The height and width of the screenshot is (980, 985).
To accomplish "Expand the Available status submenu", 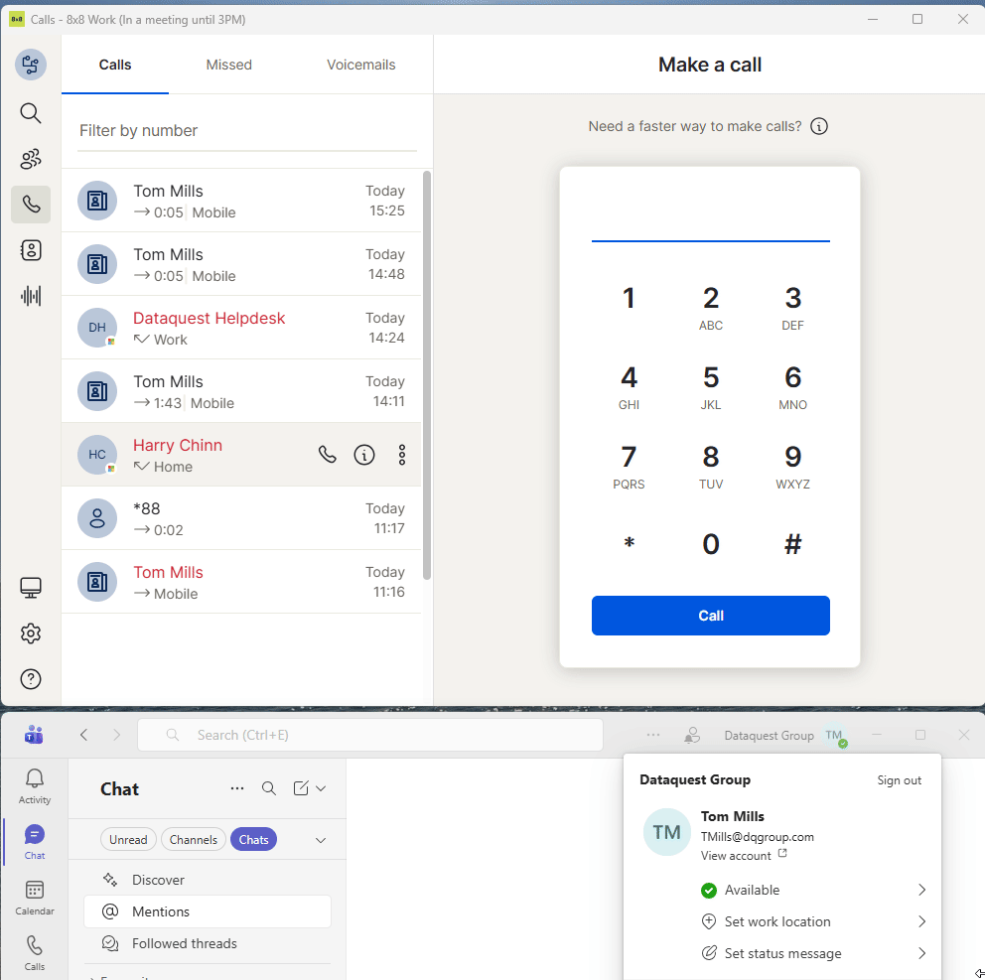I will tap(921, 890).
